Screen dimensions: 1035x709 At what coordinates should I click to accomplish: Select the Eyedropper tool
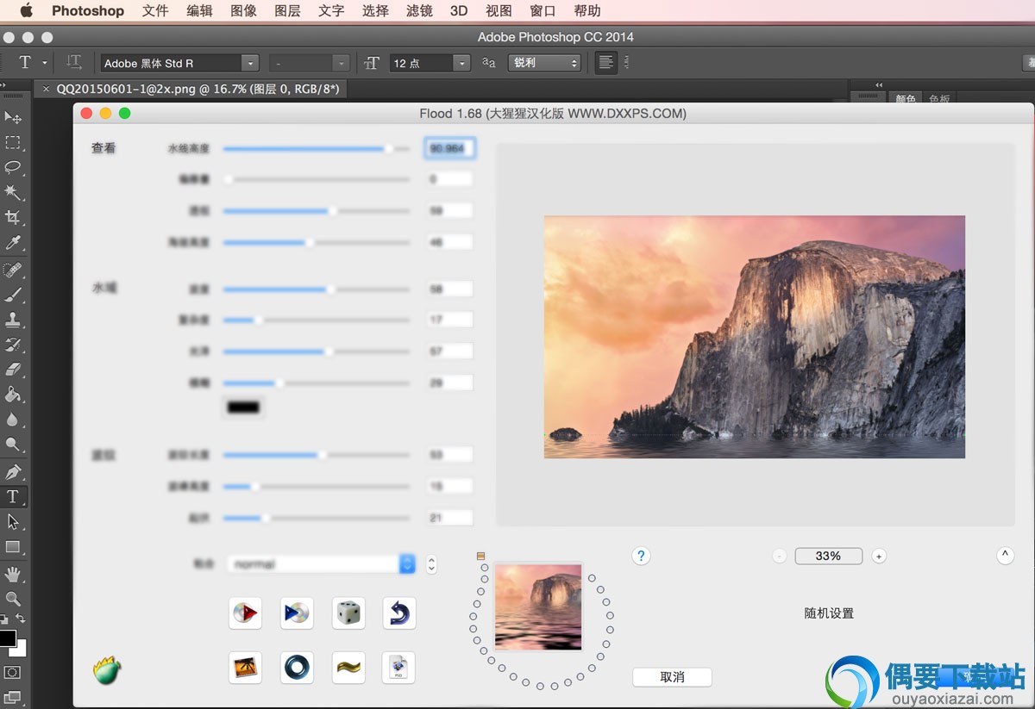(13, 244)
